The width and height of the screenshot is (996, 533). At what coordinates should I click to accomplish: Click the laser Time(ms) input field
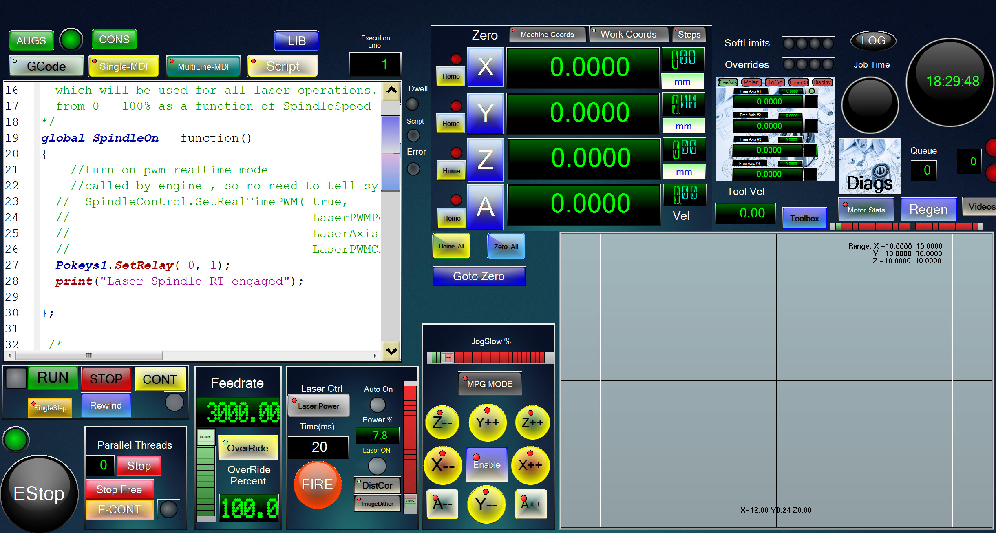(x=318, y=447)
